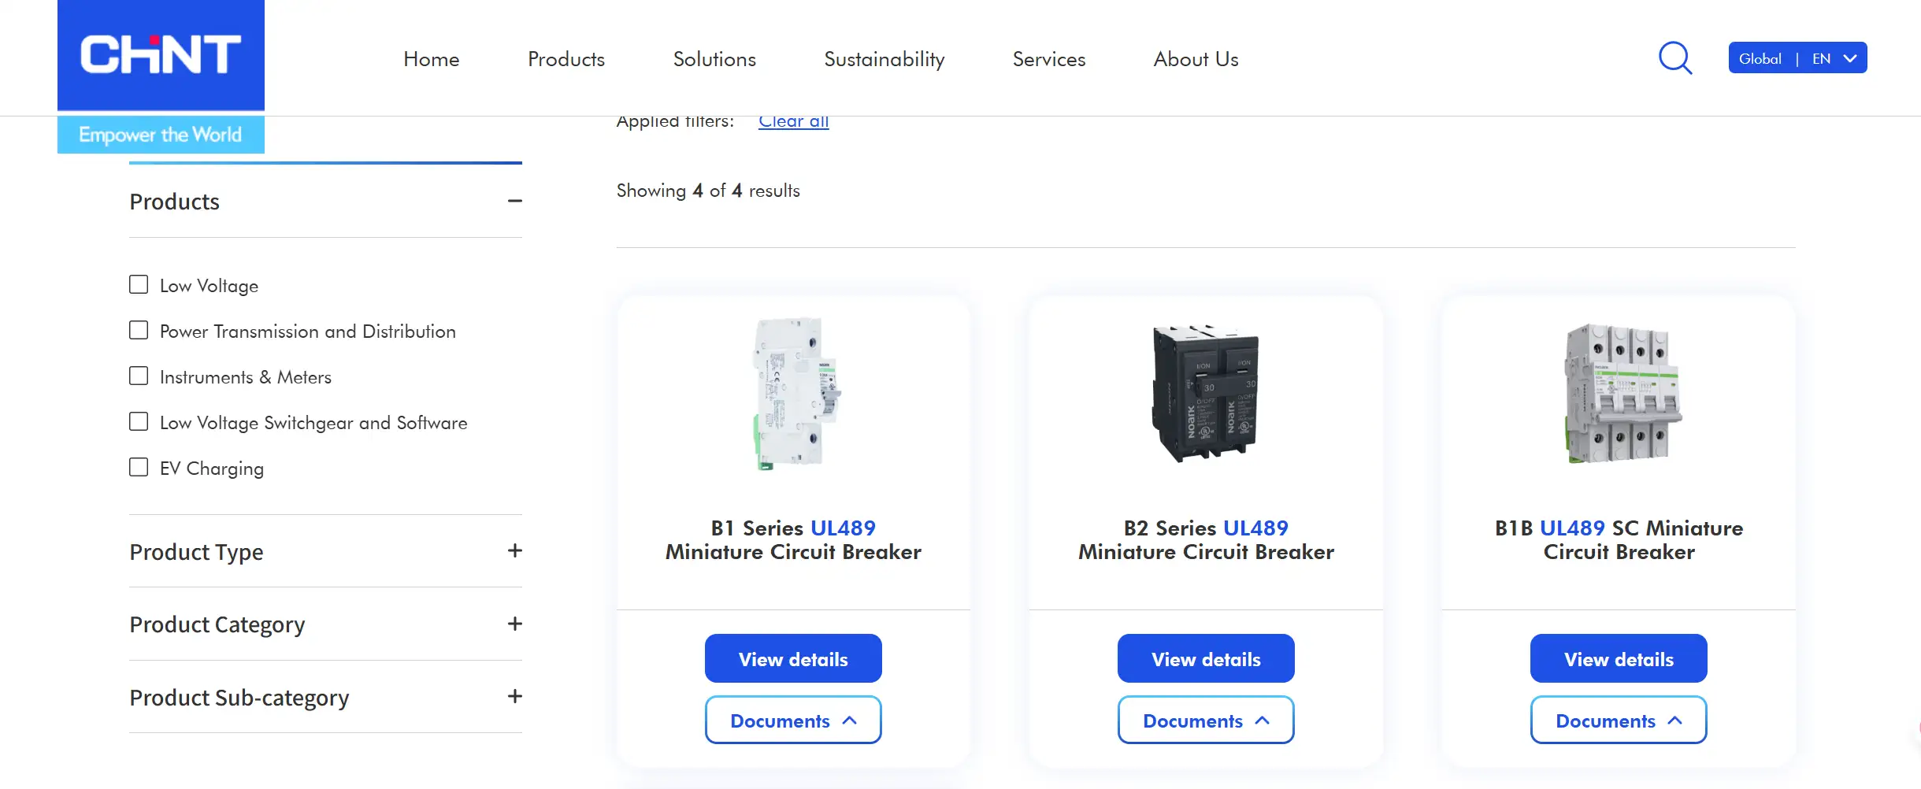Expand Product Sub-category with plus icon
Viewport: 1921px width, 789px height.
[515, 697]
